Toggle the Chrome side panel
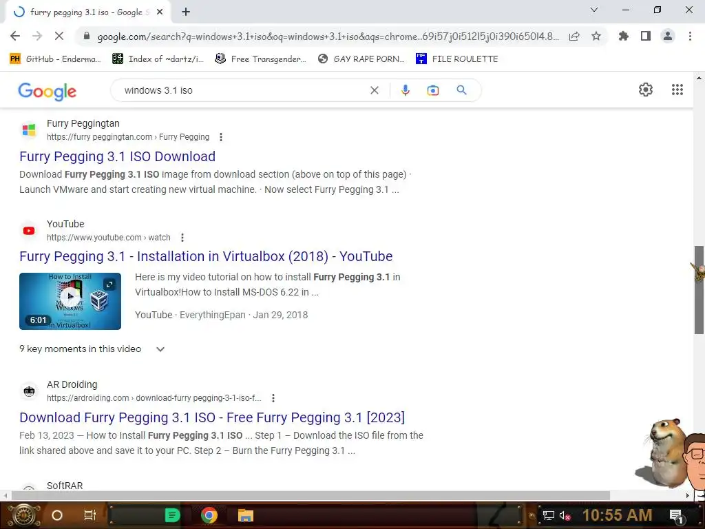 [646, 36]
